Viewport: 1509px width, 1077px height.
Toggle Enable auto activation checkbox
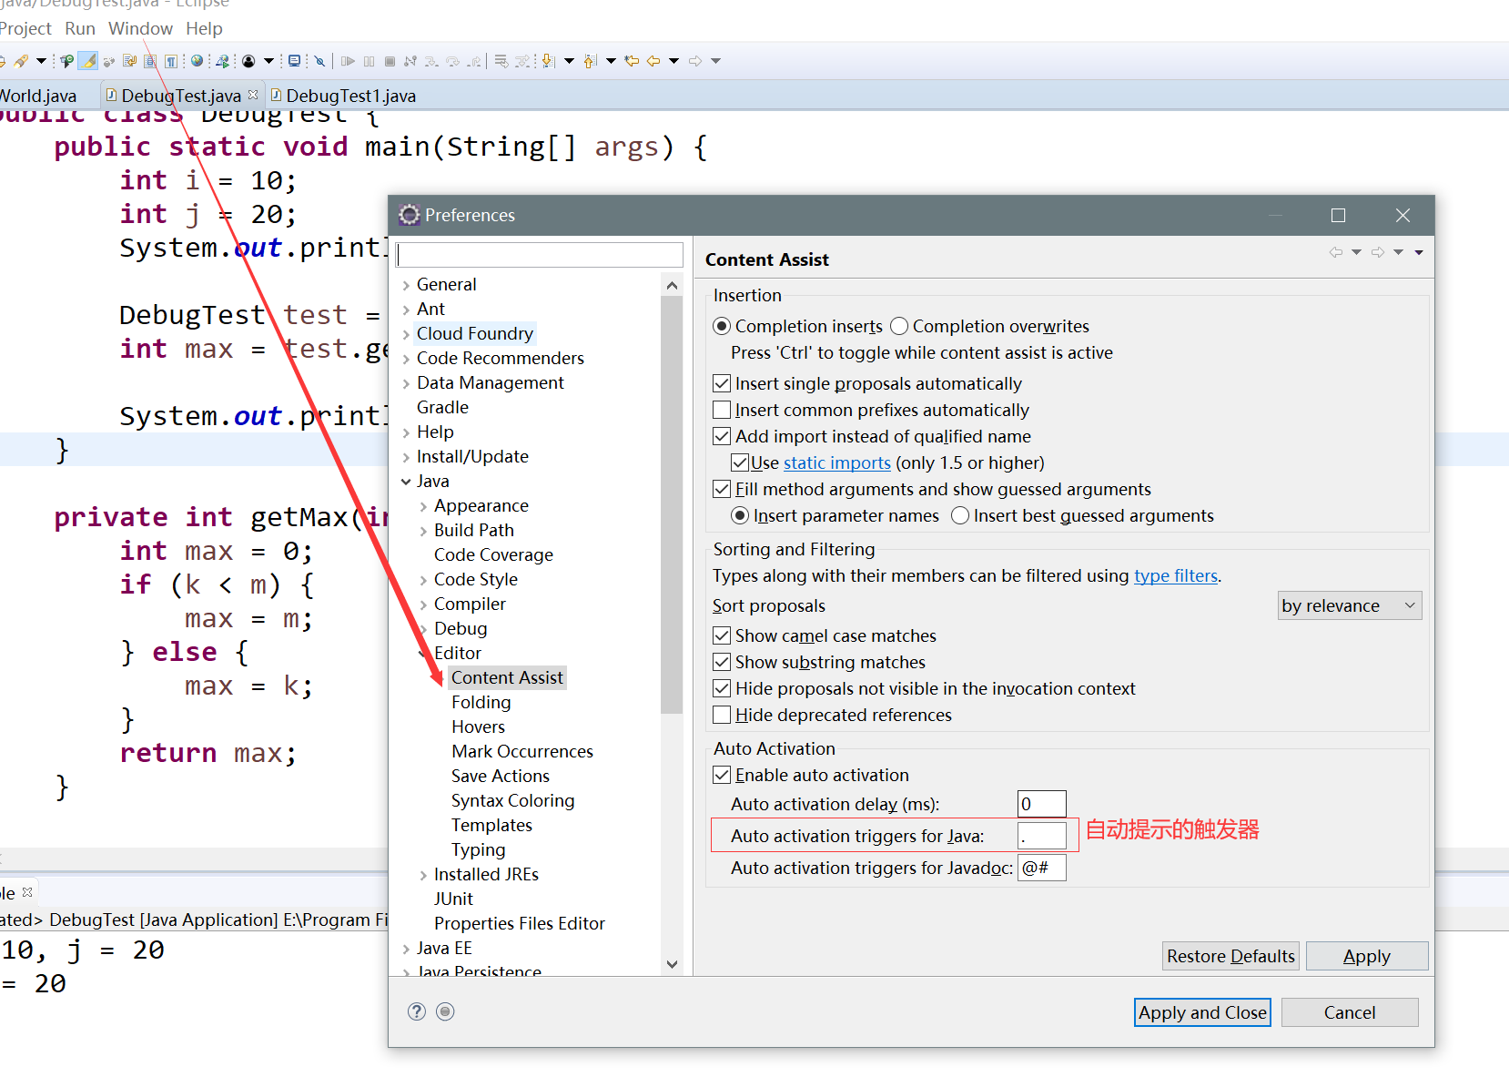point(722,775)
